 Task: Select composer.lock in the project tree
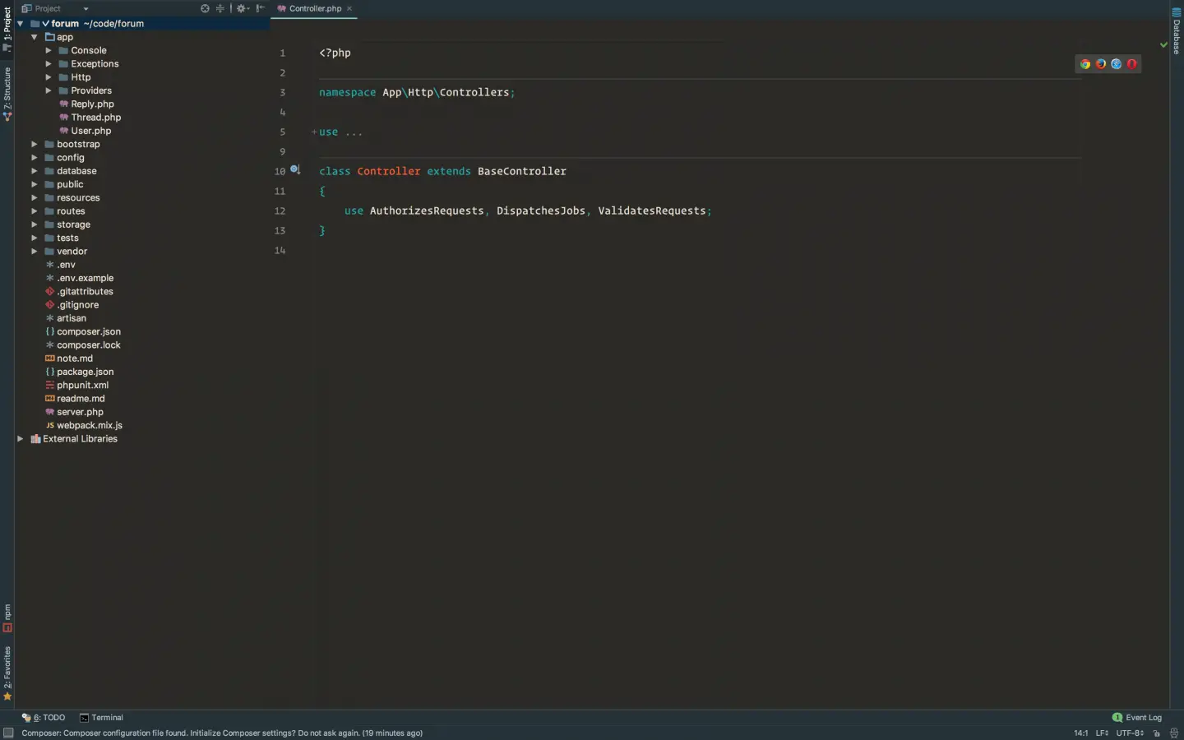[89, 345]
